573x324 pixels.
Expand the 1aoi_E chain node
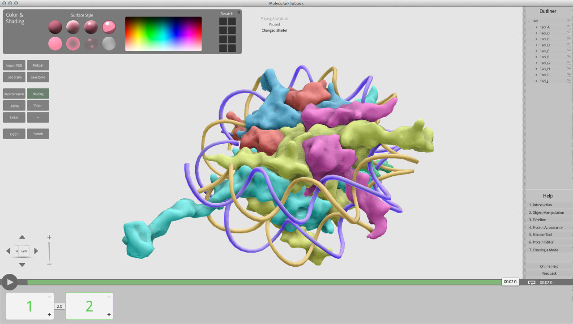click(x=536, y=51)
